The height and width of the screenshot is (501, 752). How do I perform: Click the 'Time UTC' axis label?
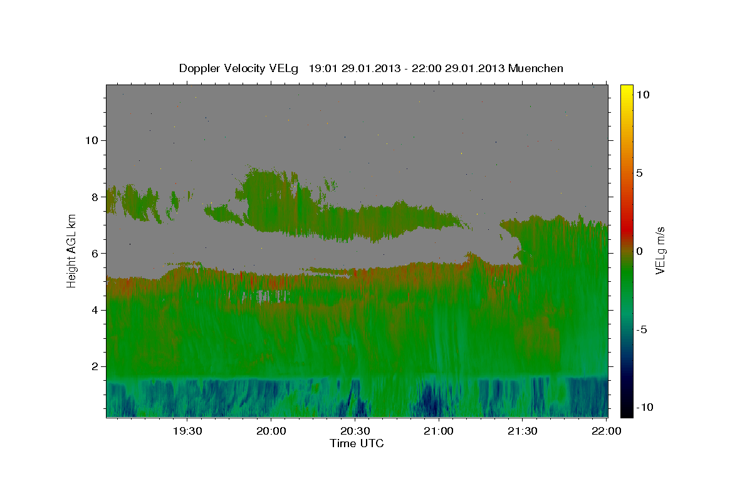(x=357, y=443)
